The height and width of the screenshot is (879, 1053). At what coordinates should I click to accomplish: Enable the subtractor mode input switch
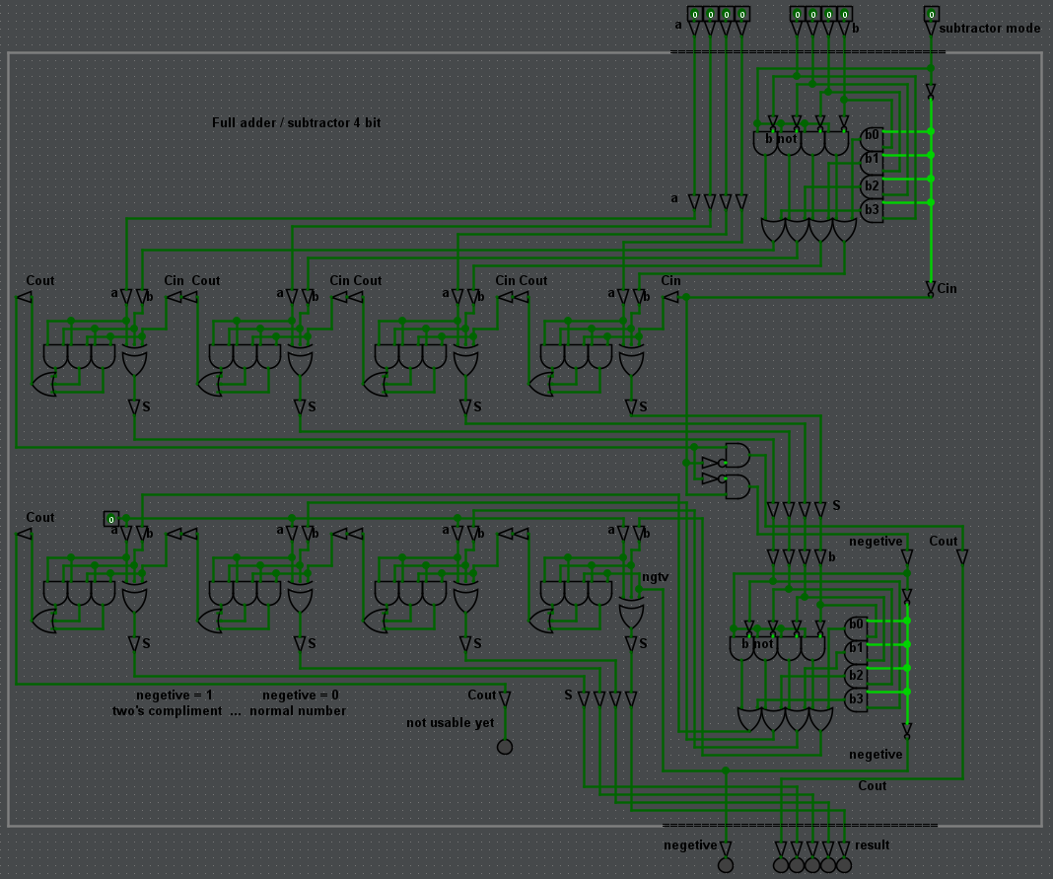(932, 15)
